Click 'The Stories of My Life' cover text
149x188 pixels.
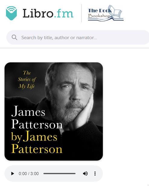click(x=27, y=80)
